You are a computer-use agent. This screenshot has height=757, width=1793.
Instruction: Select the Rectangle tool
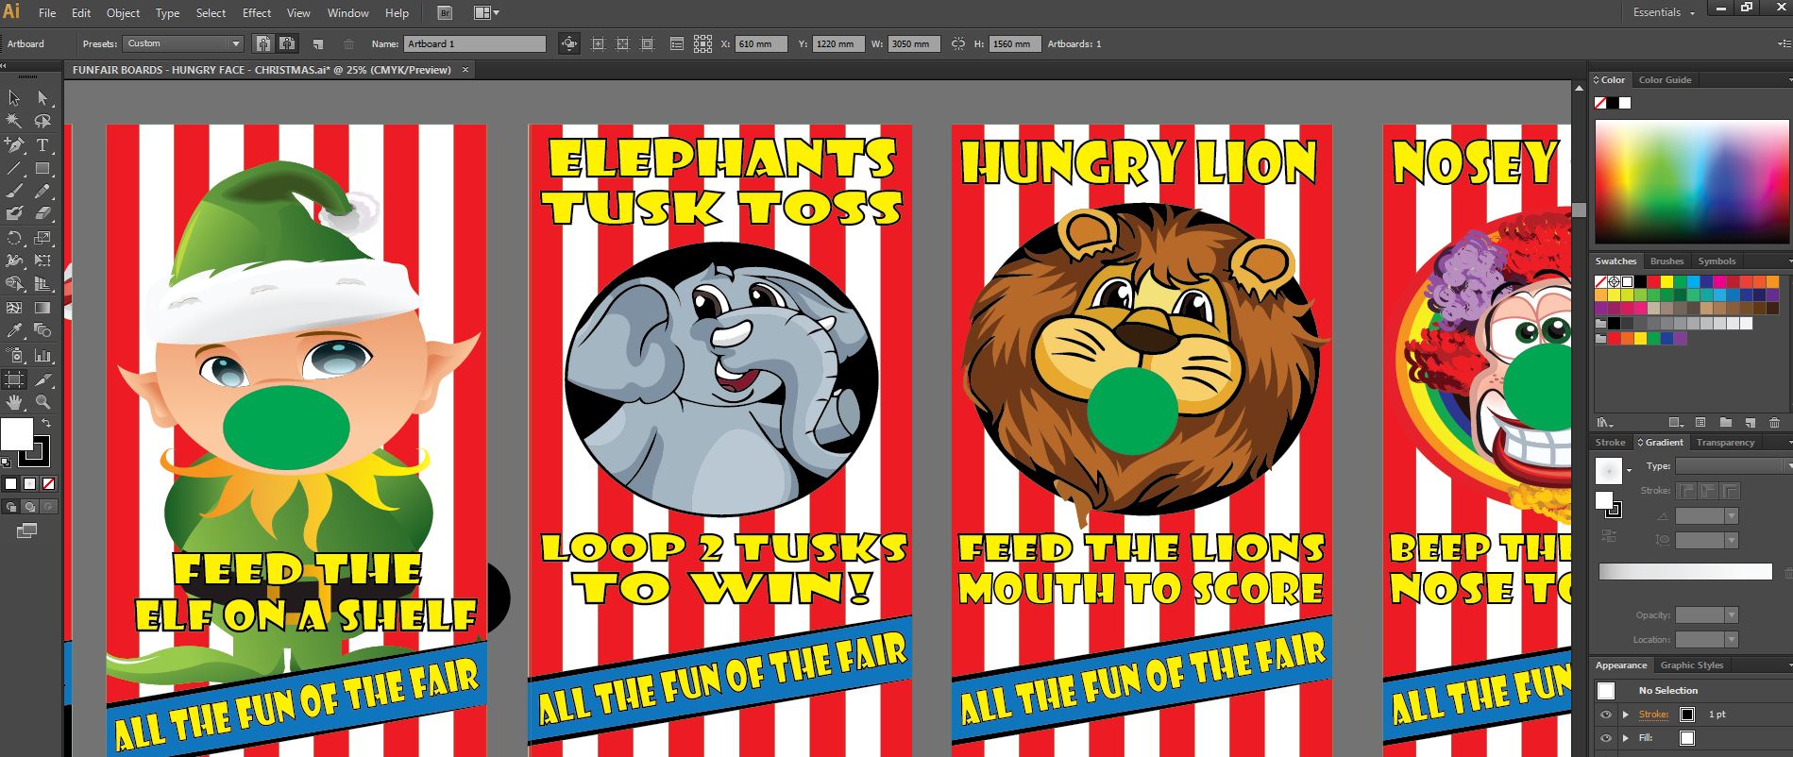point(42,168)
